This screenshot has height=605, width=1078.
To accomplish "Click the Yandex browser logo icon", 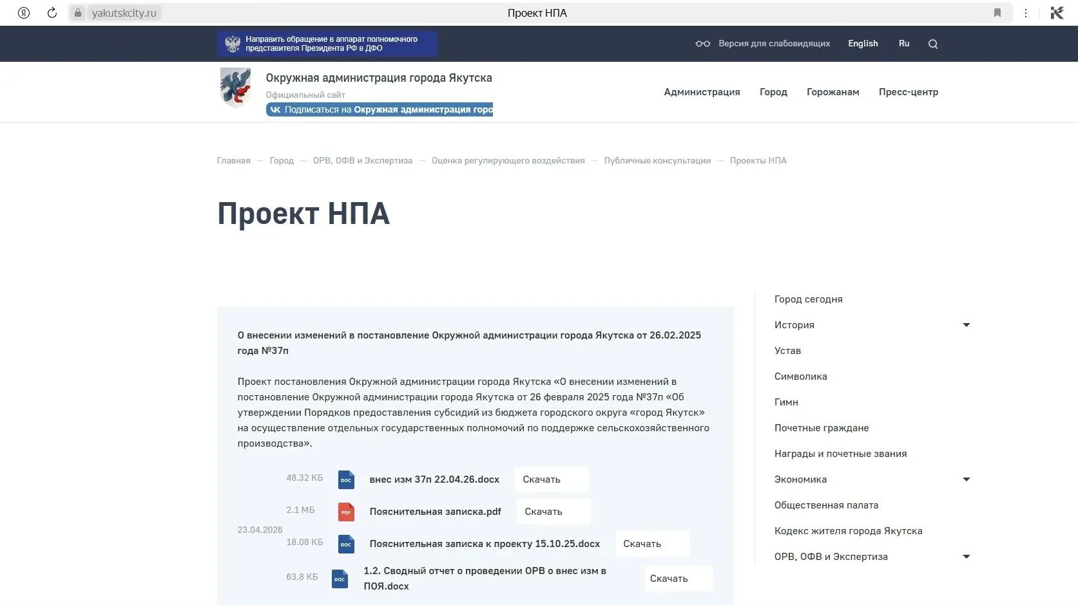I will pyautogui.click(x=24, y=13).
